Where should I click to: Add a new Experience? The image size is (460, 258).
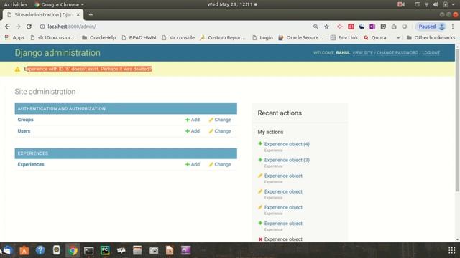[x=193, y=164]
